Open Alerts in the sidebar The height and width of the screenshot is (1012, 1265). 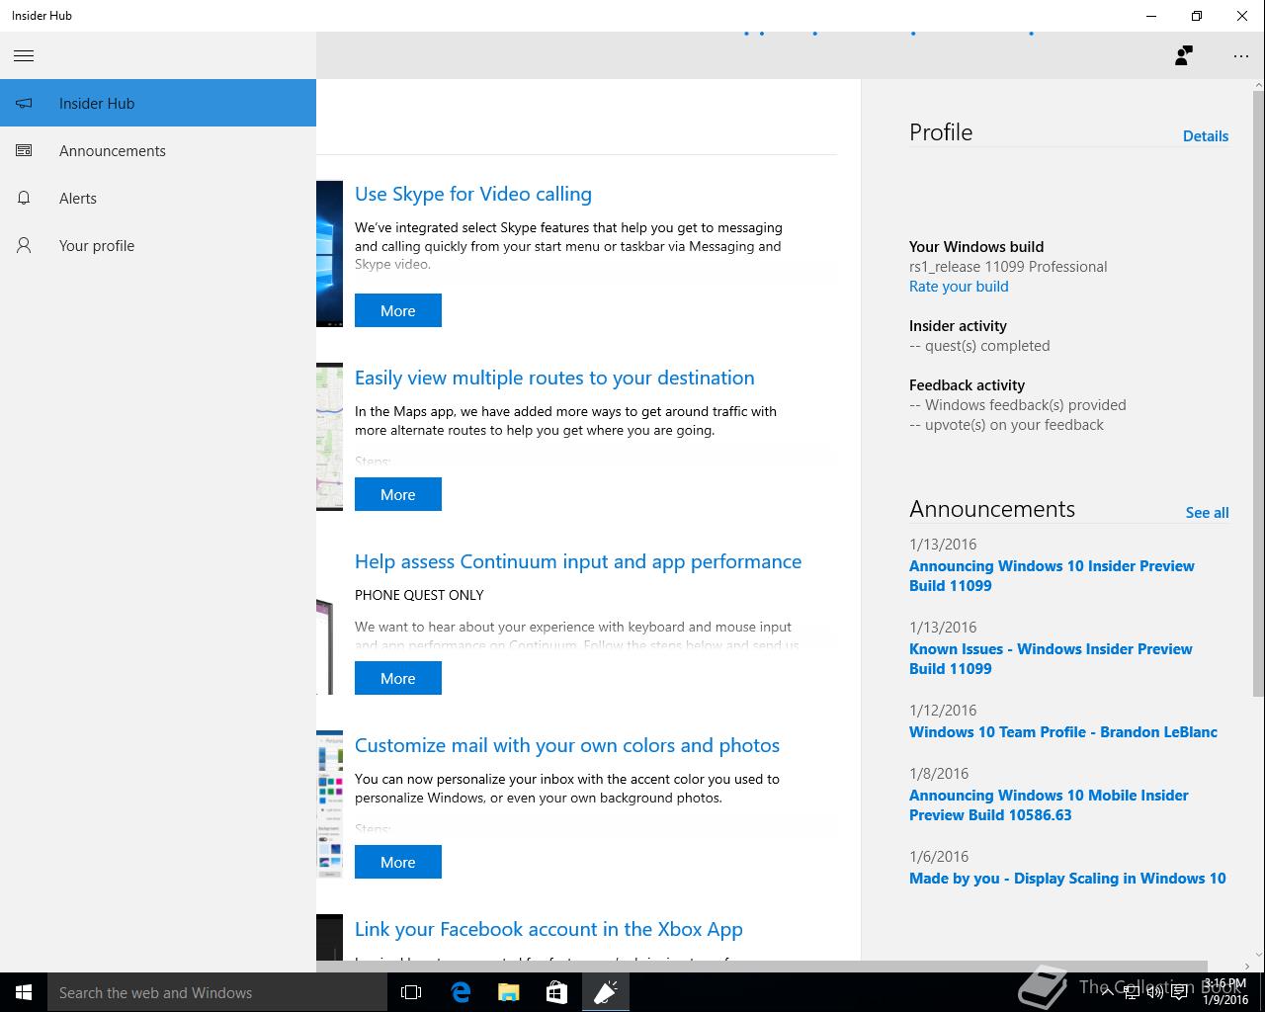[158, 198]
